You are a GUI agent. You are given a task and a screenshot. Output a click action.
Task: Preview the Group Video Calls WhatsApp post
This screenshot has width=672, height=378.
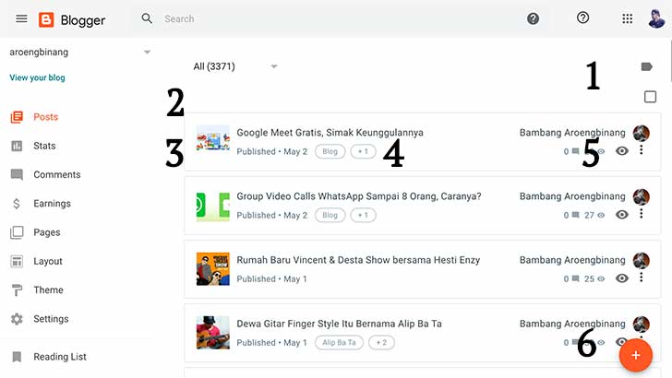pos(622,215)
